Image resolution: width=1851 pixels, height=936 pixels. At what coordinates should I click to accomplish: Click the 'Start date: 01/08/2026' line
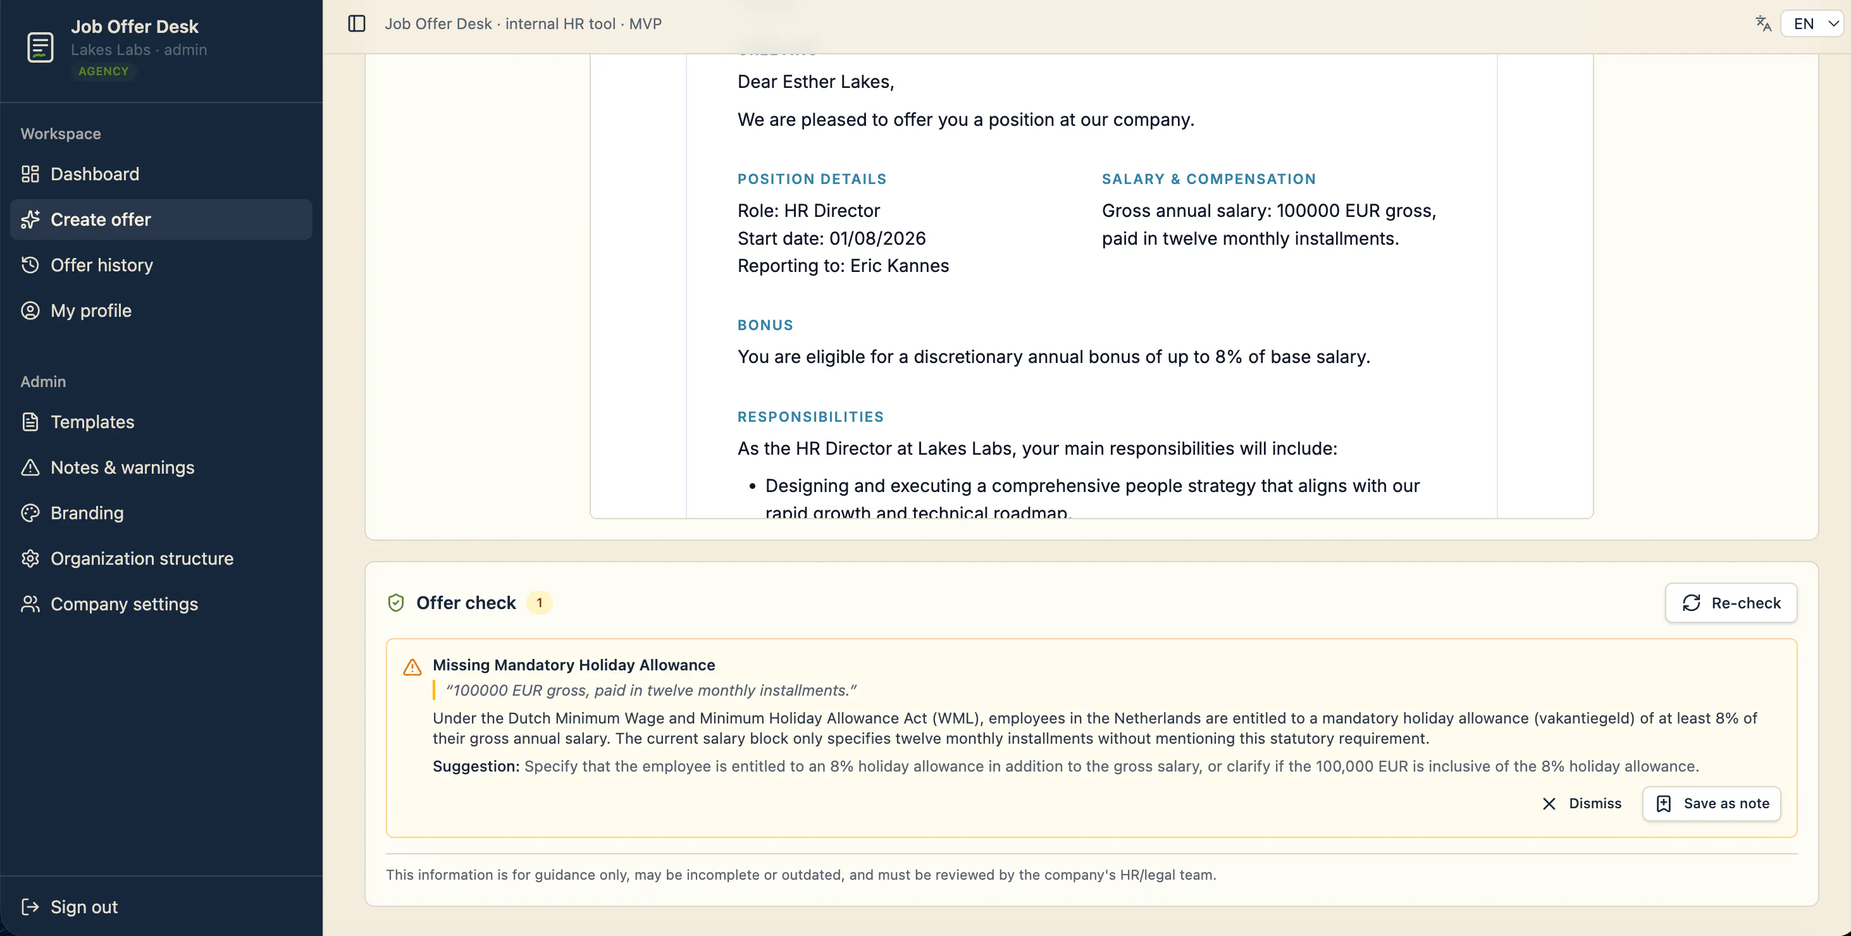(x=831, y=238)
